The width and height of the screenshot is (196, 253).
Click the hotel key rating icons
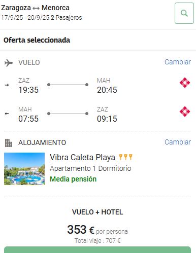pyautogui.click(x=125, y=157)
